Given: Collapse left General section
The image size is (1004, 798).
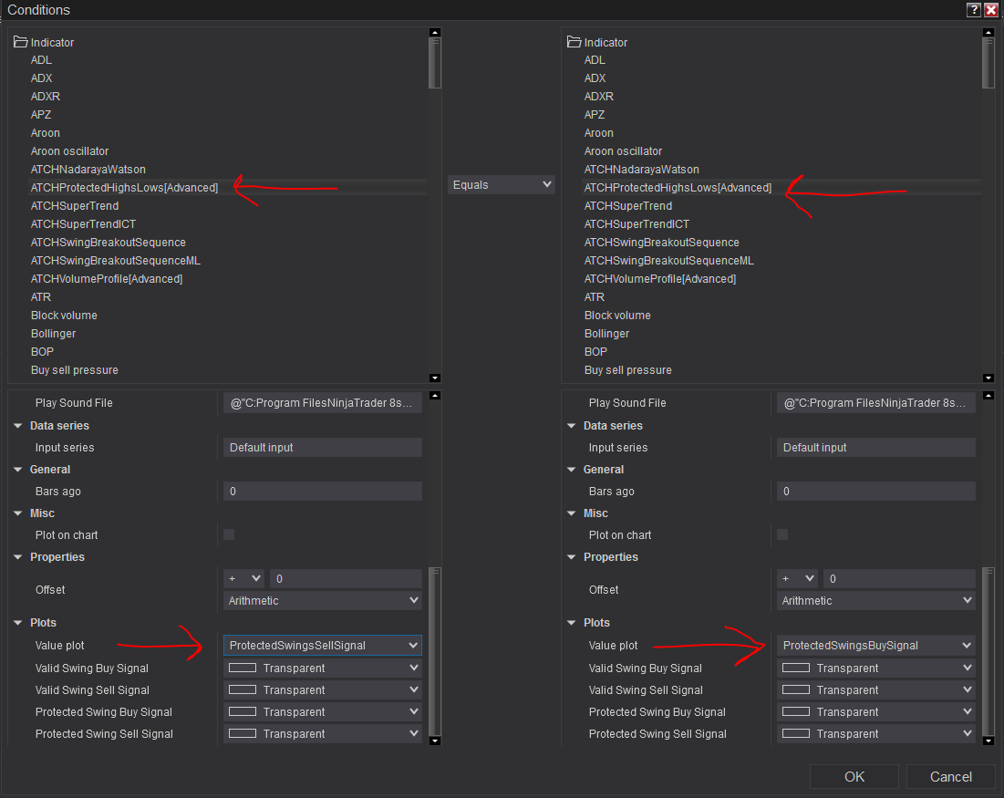Looking at the screenshot, I should 18,470.
